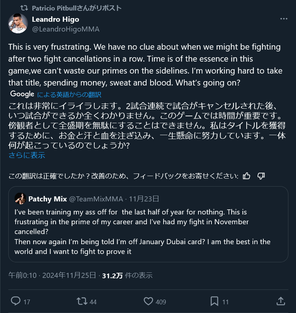Click the Google translation attribution link
The width and height of the screenshot is (296, 313).
coord(69,95)
